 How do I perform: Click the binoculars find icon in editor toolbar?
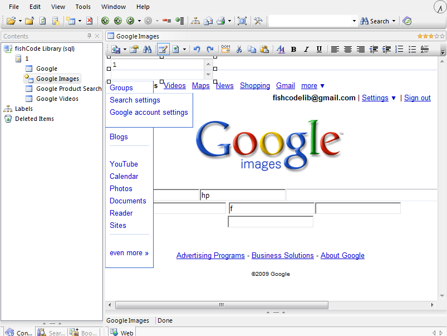pos(147,50)
